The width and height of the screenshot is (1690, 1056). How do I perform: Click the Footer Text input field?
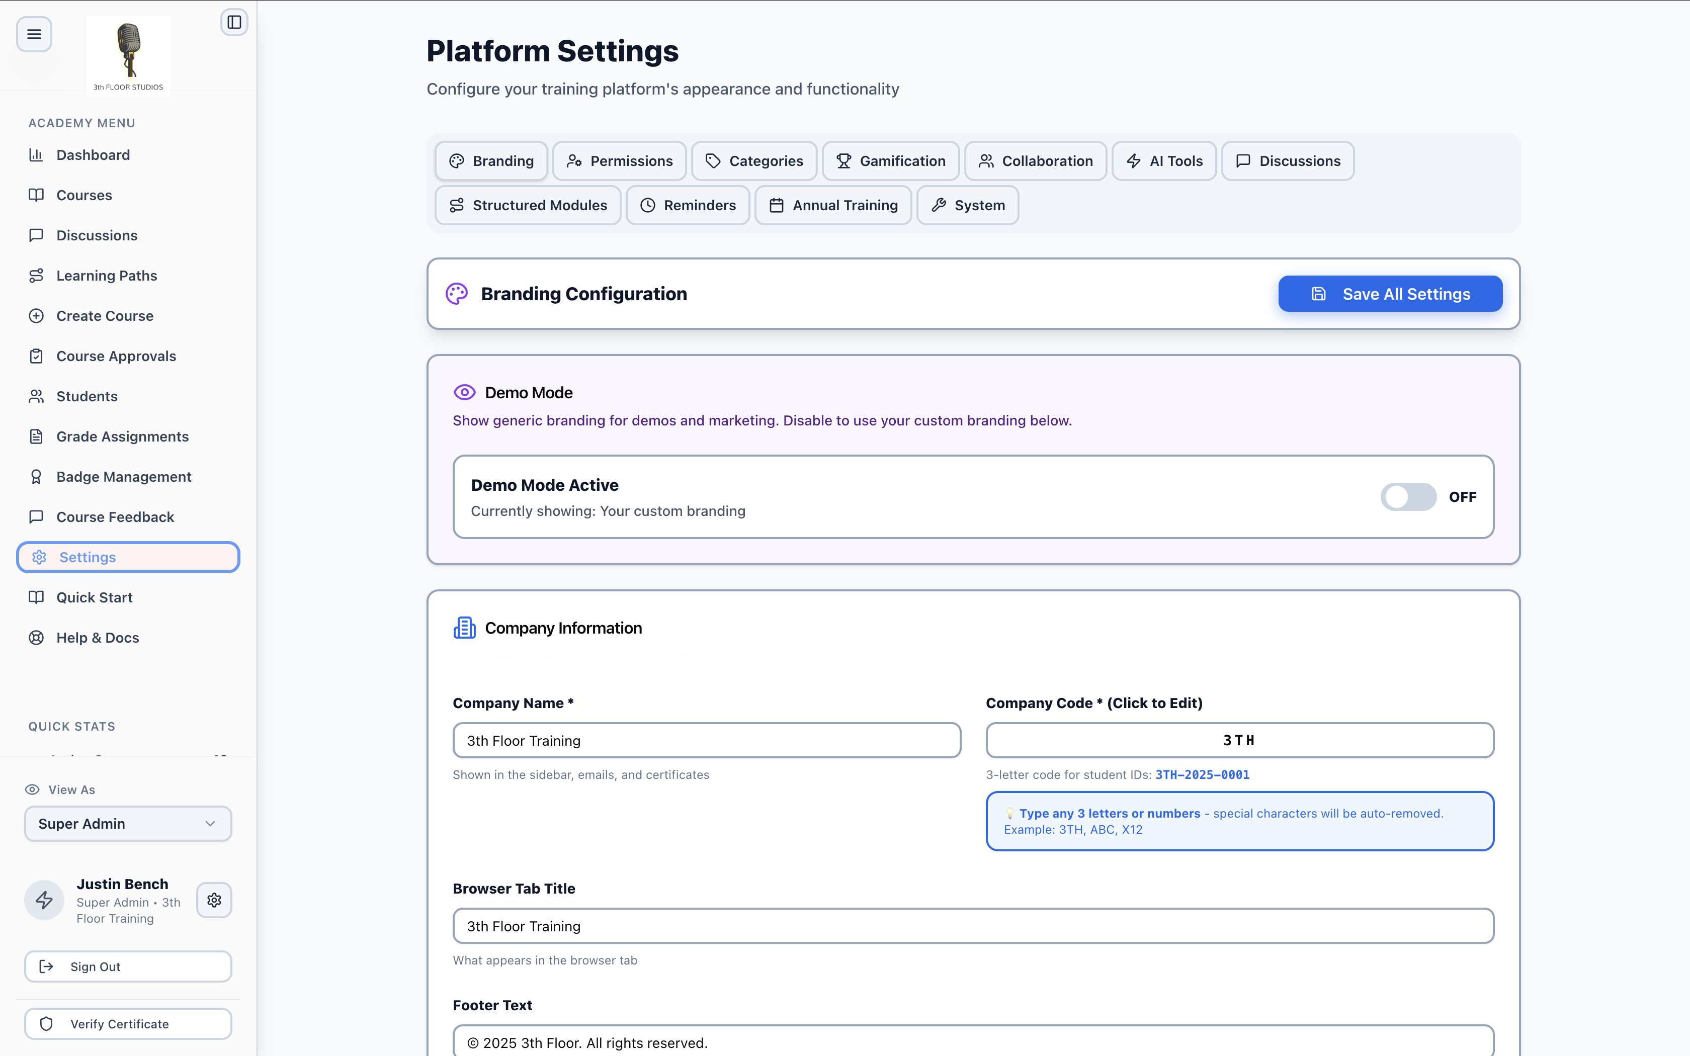click(x=973, y=1040)
